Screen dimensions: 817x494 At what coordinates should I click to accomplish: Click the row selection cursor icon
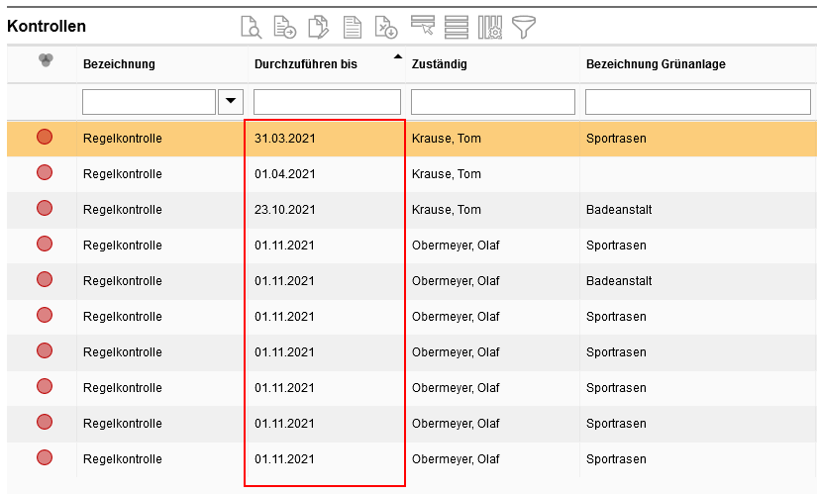click(423, 28)
